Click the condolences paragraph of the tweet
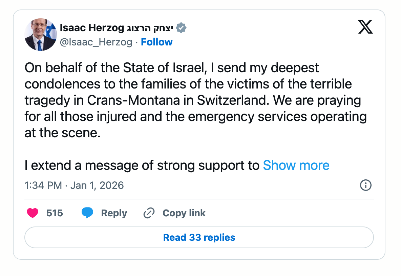This screenshot has height=276, width=401. coord(193,100)
